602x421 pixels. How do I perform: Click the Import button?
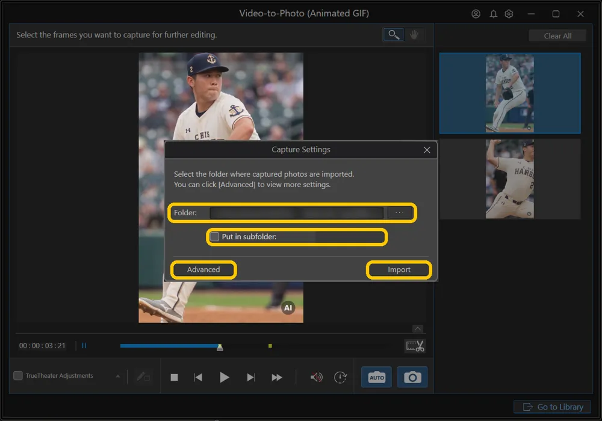tap(399, 269)
